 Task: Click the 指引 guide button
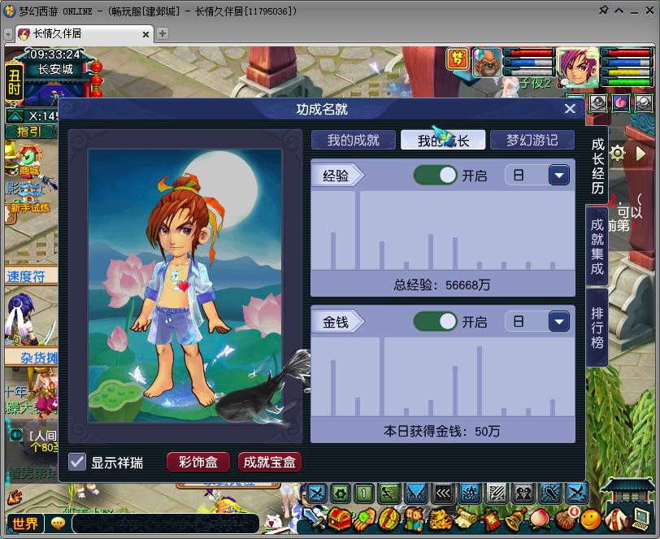click(x=29, y=132)
